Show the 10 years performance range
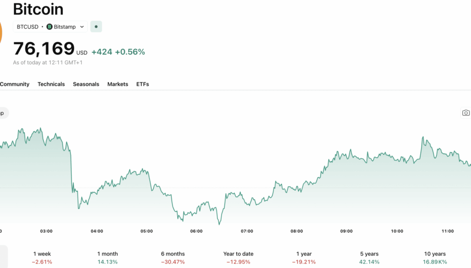This screenshot has height=268, width=471. tap(435, 257)
